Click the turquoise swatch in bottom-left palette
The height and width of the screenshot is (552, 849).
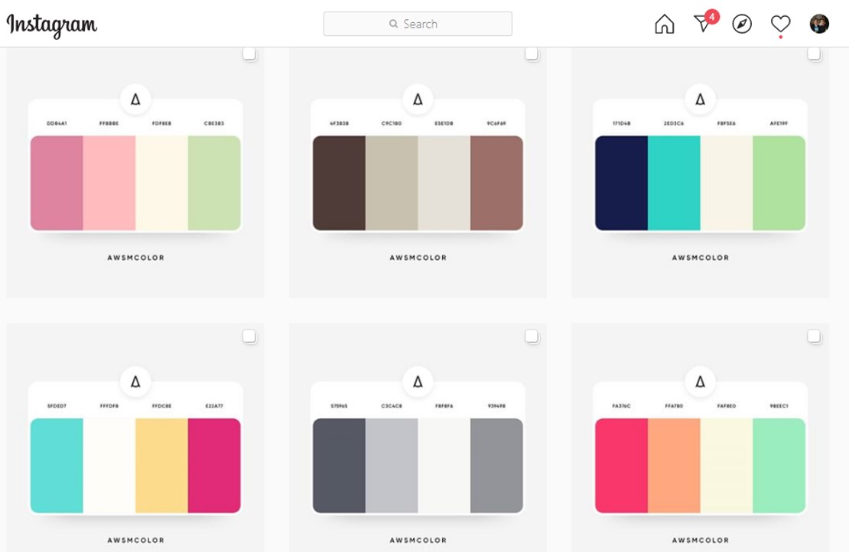click(57, 466)
